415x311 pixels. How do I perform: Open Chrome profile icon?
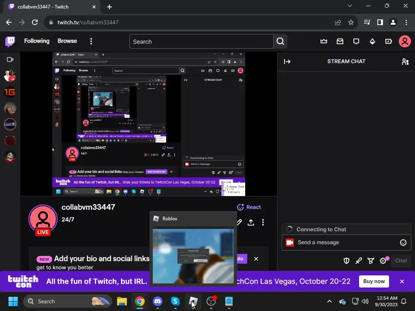(x=393, y=23)
